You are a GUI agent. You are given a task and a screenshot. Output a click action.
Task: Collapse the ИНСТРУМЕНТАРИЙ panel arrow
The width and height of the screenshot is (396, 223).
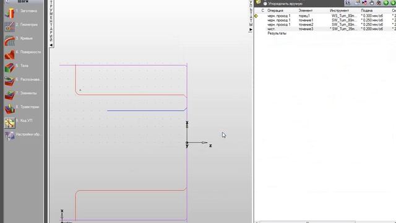[x=51, y=45]
